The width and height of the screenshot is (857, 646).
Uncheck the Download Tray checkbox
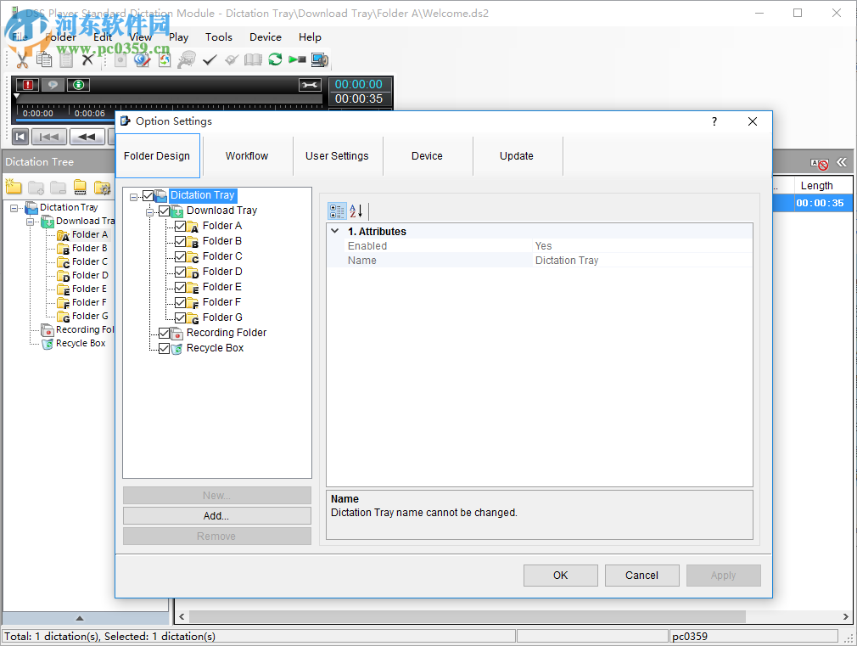coord(164,211)
